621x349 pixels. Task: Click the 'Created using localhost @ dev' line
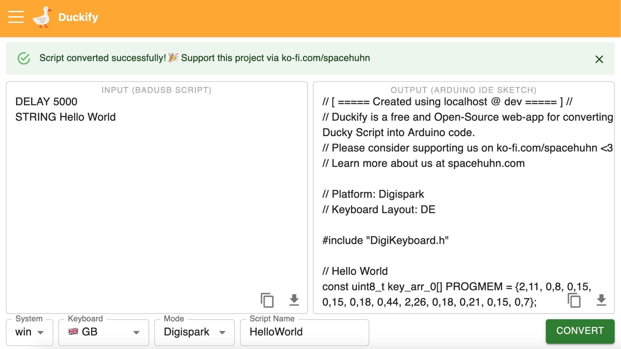tap(447, 102)
